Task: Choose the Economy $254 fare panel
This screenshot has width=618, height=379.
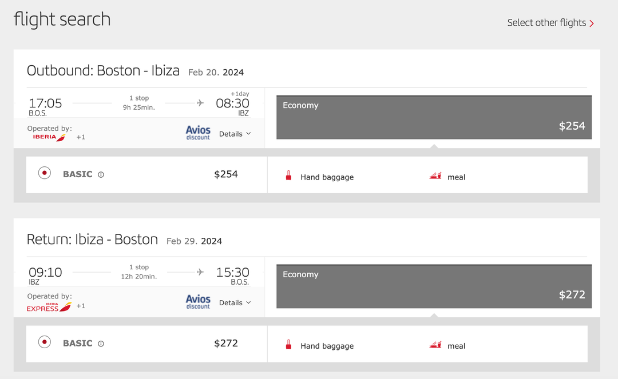Action: pos(434,117)
